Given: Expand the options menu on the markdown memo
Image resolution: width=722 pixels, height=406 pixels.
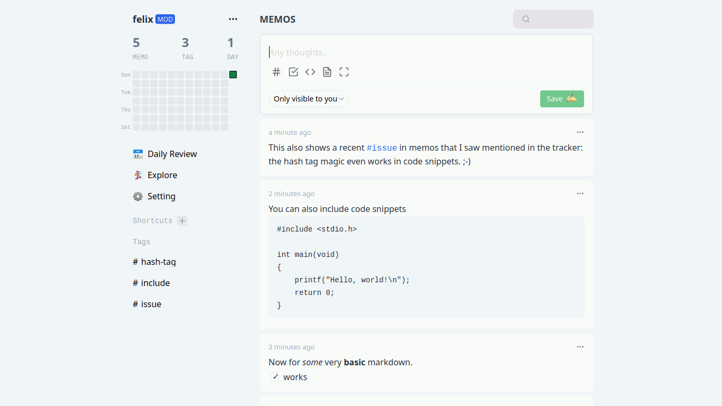Looking at the screenshot, I should coord(580,347).
